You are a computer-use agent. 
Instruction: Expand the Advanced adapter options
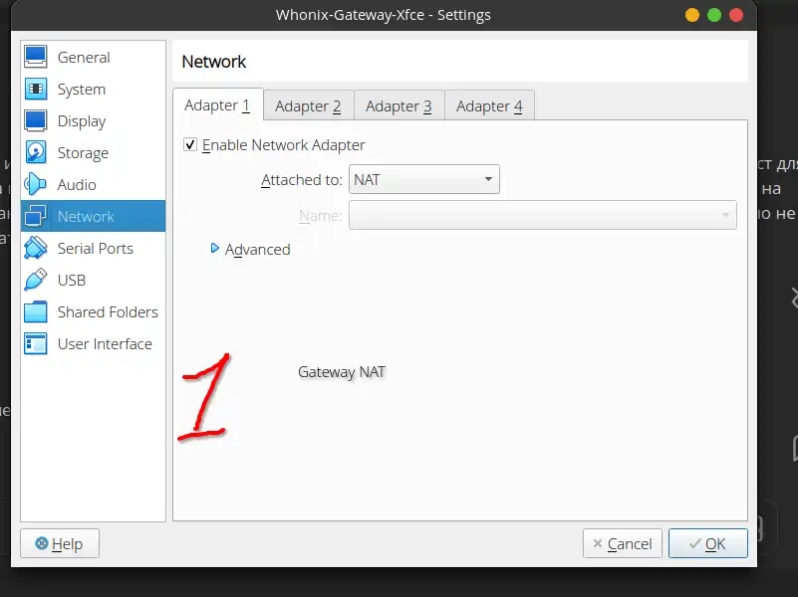pyautogui.click(x=250, y=249)
